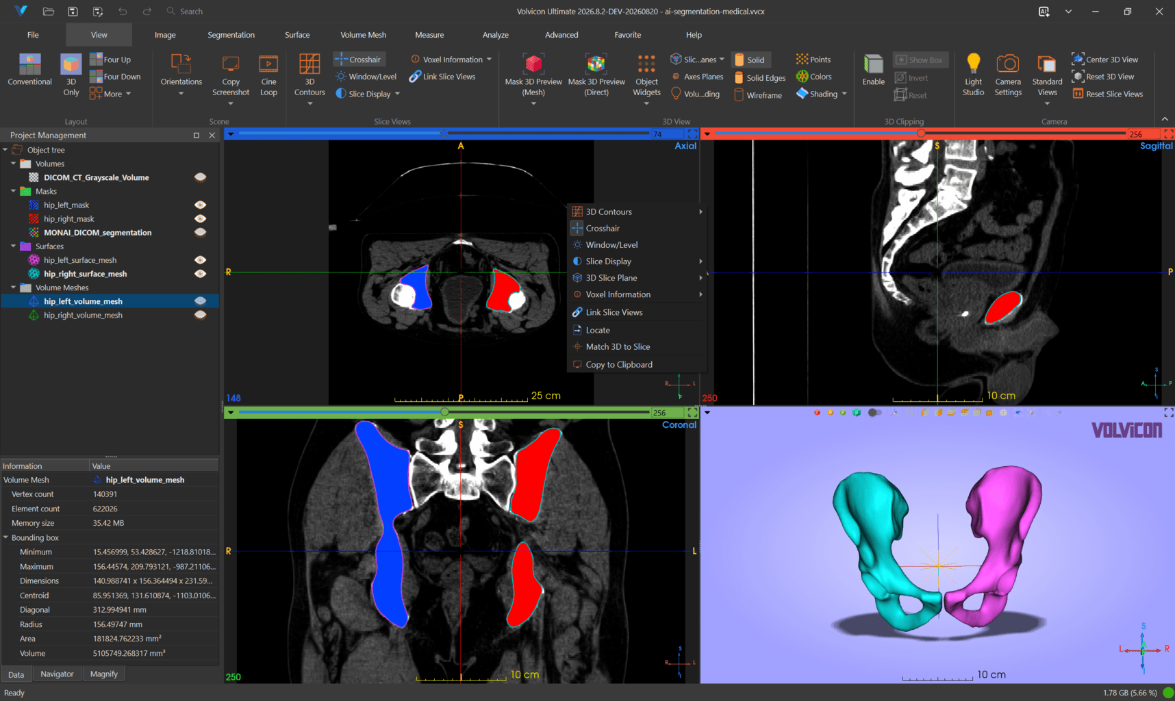Open the Colors option
1175x701 pixels.
tap(814, 77)
